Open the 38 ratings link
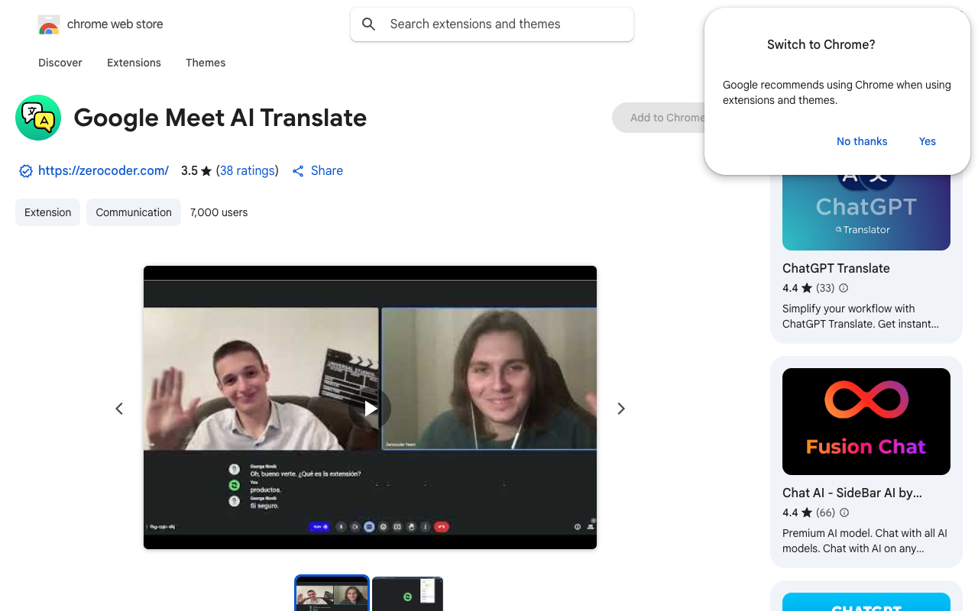 click(248, 171)
